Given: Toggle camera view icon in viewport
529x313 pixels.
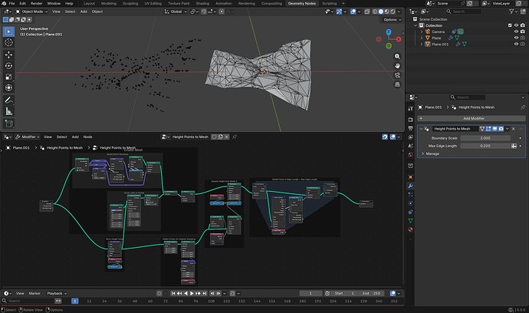Looking at the screenshot, I should [x=397, y=75].
